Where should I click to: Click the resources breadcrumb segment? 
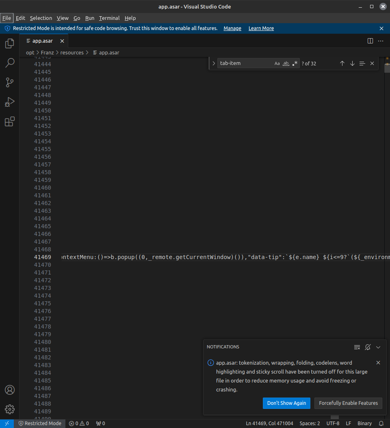pos(72,53)
